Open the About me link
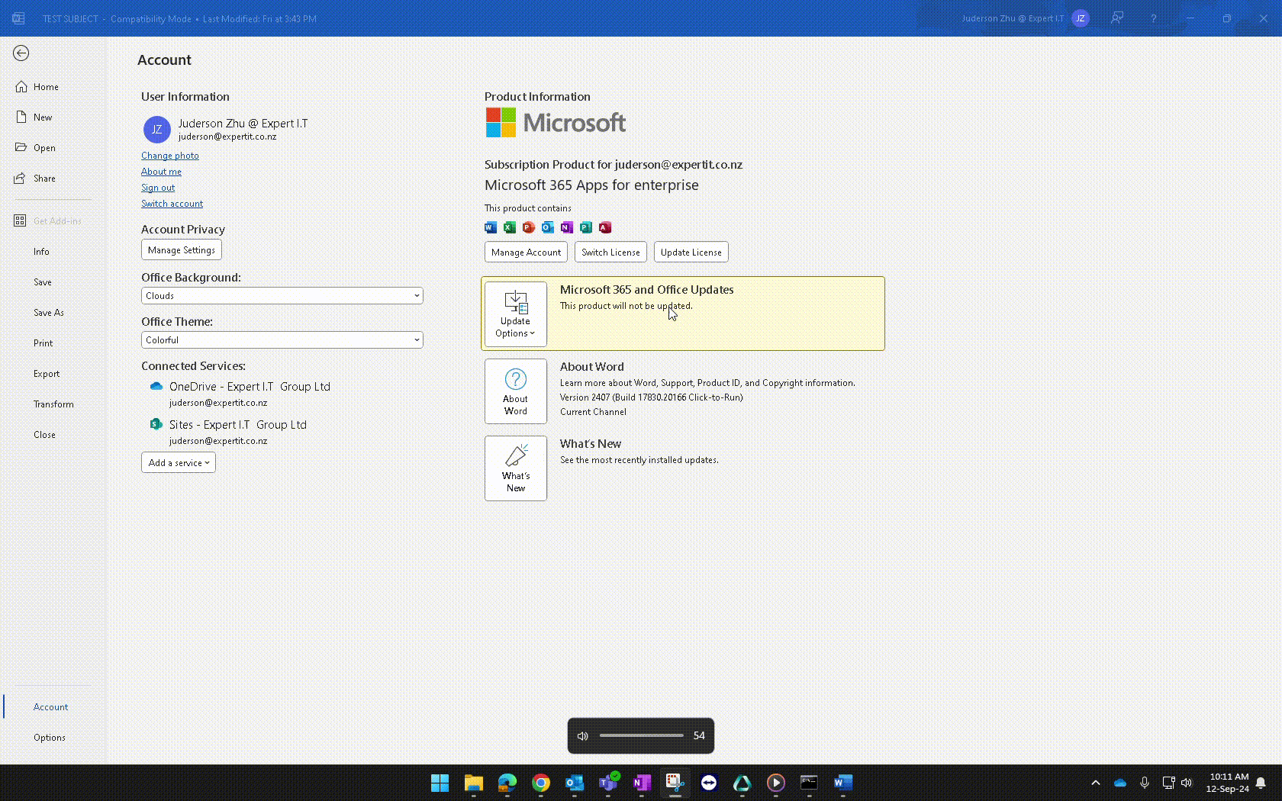 click(161, 172)
